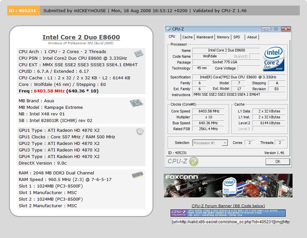Click the motherboard icon beside MB Brand
The height and width of the screenshot is (238, 307).
click(x=136, y=103)
